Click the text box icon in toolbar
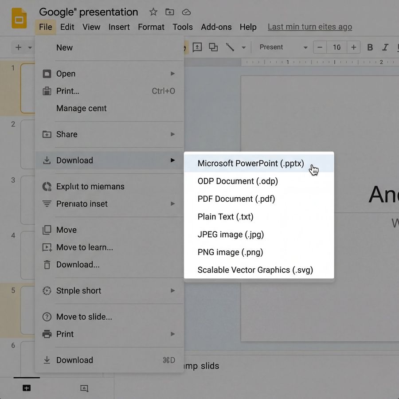The width and height of the screenshot is (399, 399). (197, 47)
